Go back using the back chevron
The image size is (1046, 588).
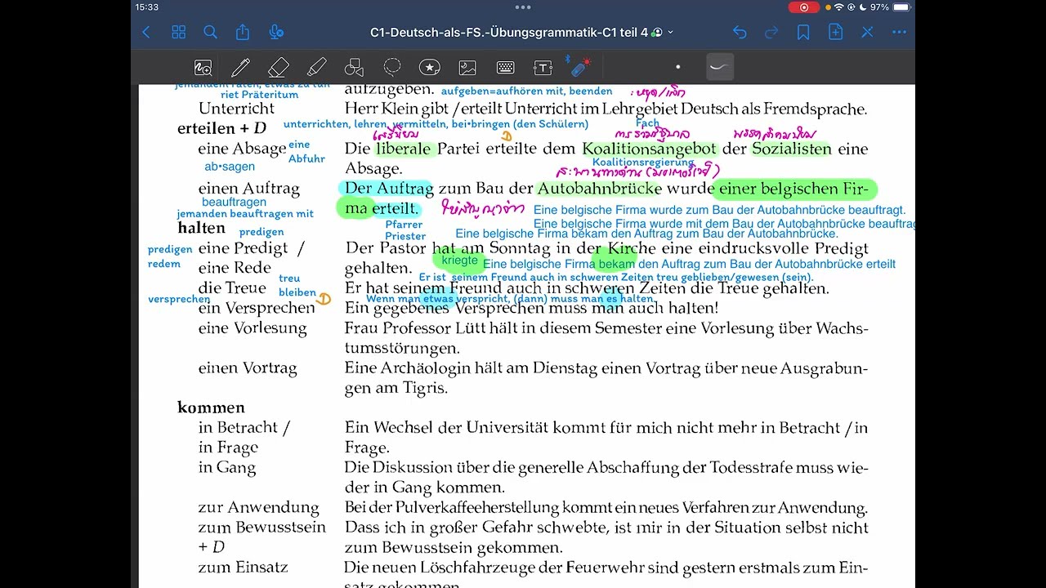point(146,33)
